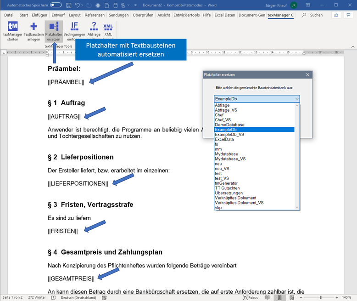This screenshot has height=301, width=357.
Task: Click the Textbaustein anlegen plus icon
Action: click(33, 26)
